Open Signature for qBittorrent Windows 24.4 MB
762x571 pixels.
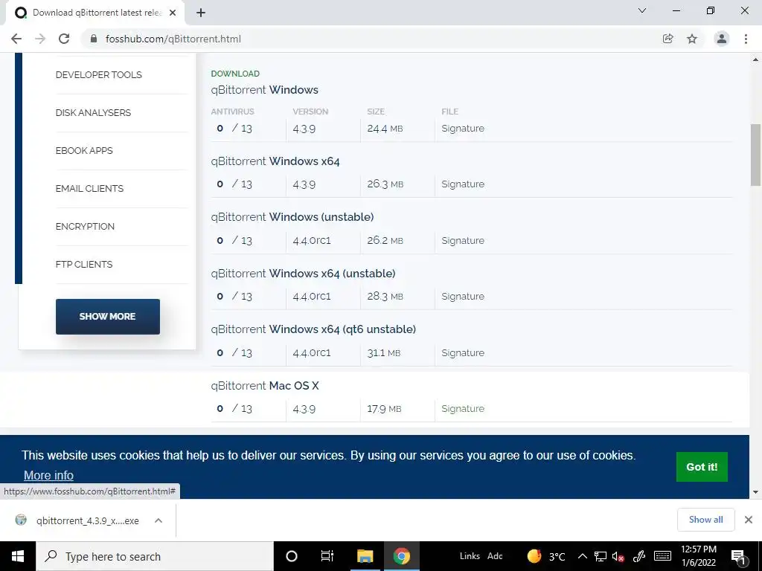(x=463, y=129)
